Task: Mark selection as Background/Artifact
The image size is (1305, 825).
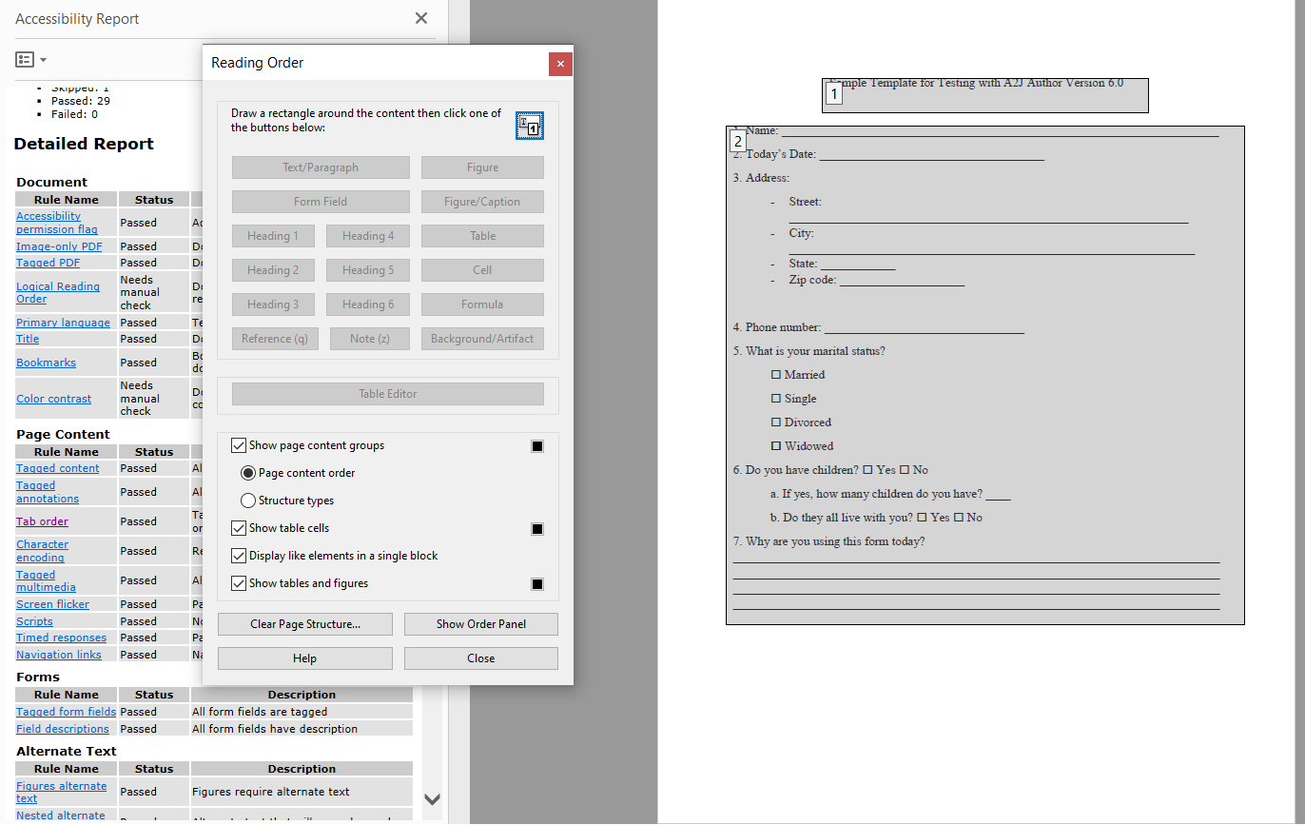Action: point(482,339)
